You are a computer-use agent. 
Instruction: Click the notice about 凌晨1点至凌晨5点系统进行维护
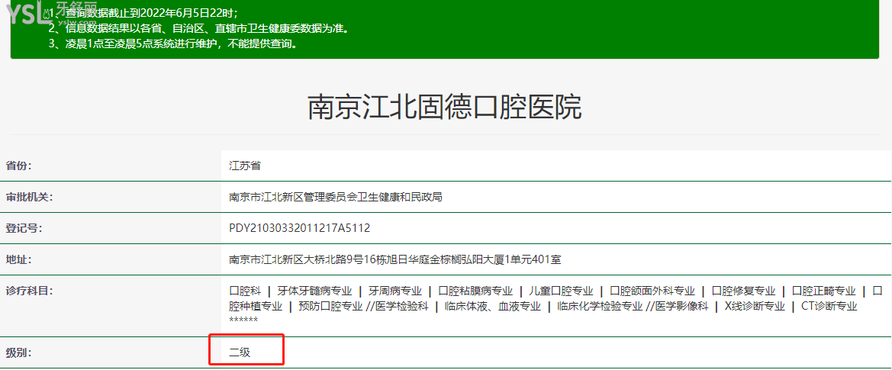173,43
